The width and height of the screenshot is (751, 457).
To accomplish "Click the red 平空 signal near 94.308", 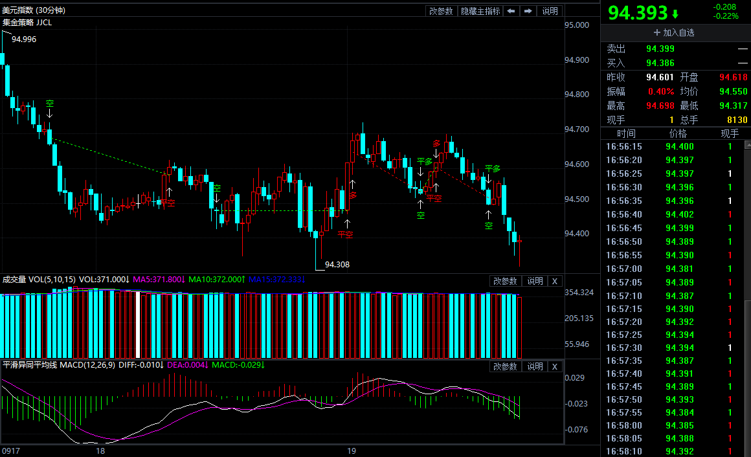I will click(x=345, y=234).
